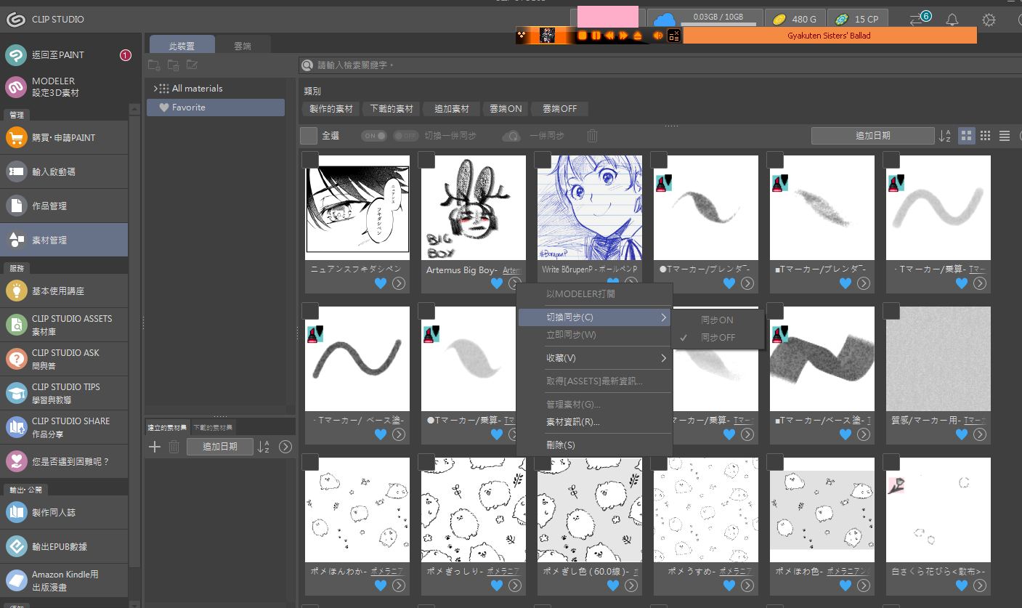Viewport: 1022px width, 608px height.
Task: Open CLIP STUDIO ASK 問與答
Action: 64,359
